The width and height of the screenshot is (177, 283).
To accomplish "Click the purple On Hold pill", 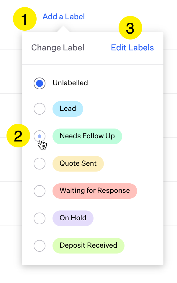I will click(73, 218).
